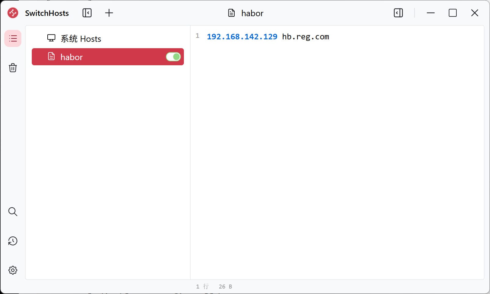Click the file icon in habor row
Image resolution: width=490 pixels, height=294 pixels.
(51, 56)
